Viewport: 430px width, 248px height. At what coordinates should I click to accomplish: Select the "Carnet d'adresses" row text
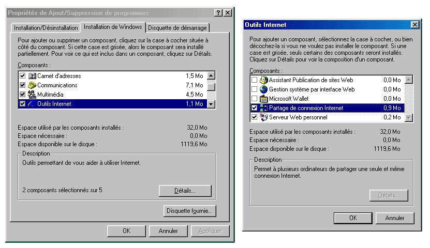click(x=59, y=76)
